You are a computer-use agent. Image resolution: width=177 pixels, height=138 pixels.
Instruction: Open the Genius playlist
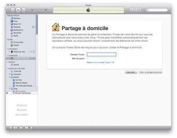coord(15,65)
